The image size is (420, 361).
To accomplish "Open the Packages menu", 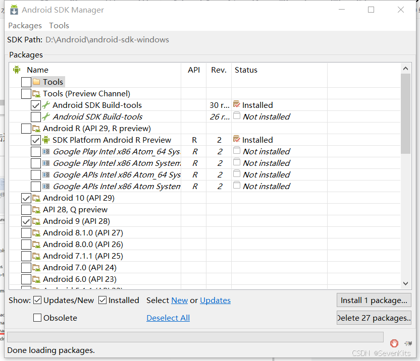I will pos(25,25).
